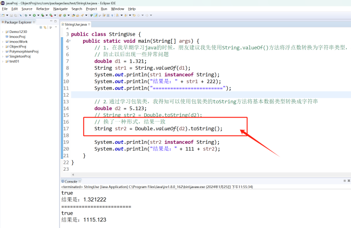
Task: Click the External Tools run icon
Action: 51,15
